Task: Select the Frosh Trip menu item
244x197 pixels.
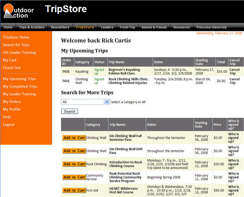Action: (x=127, y=27)
